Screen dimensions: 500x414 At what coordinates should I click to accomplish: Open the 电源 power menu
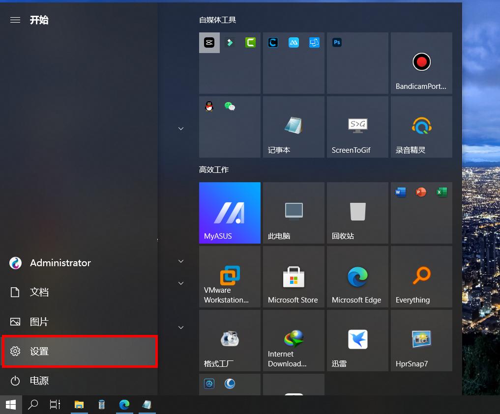[39, 381]
